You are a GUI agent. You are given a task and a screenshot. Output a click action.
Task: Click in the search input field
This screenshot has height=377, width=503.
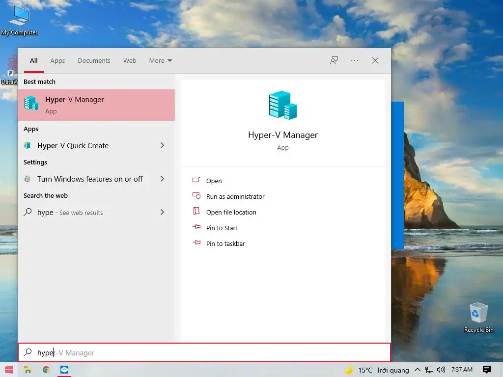pyautogui.click(x=204, y=352)
